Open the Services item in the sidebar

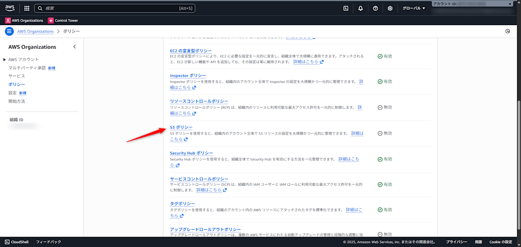coord(16,76)
